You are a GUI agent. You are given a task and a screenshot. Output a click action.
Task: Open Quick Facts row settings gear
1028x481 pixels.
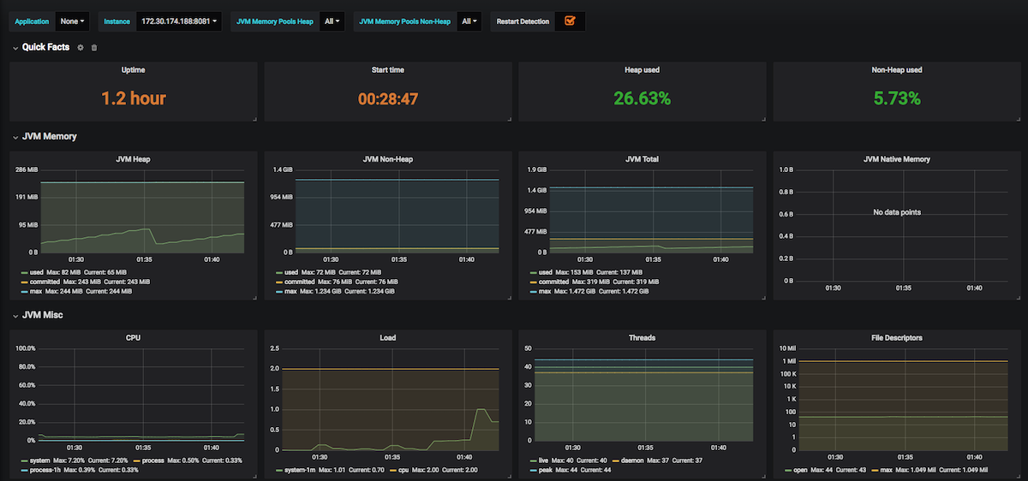click(81, 48)
